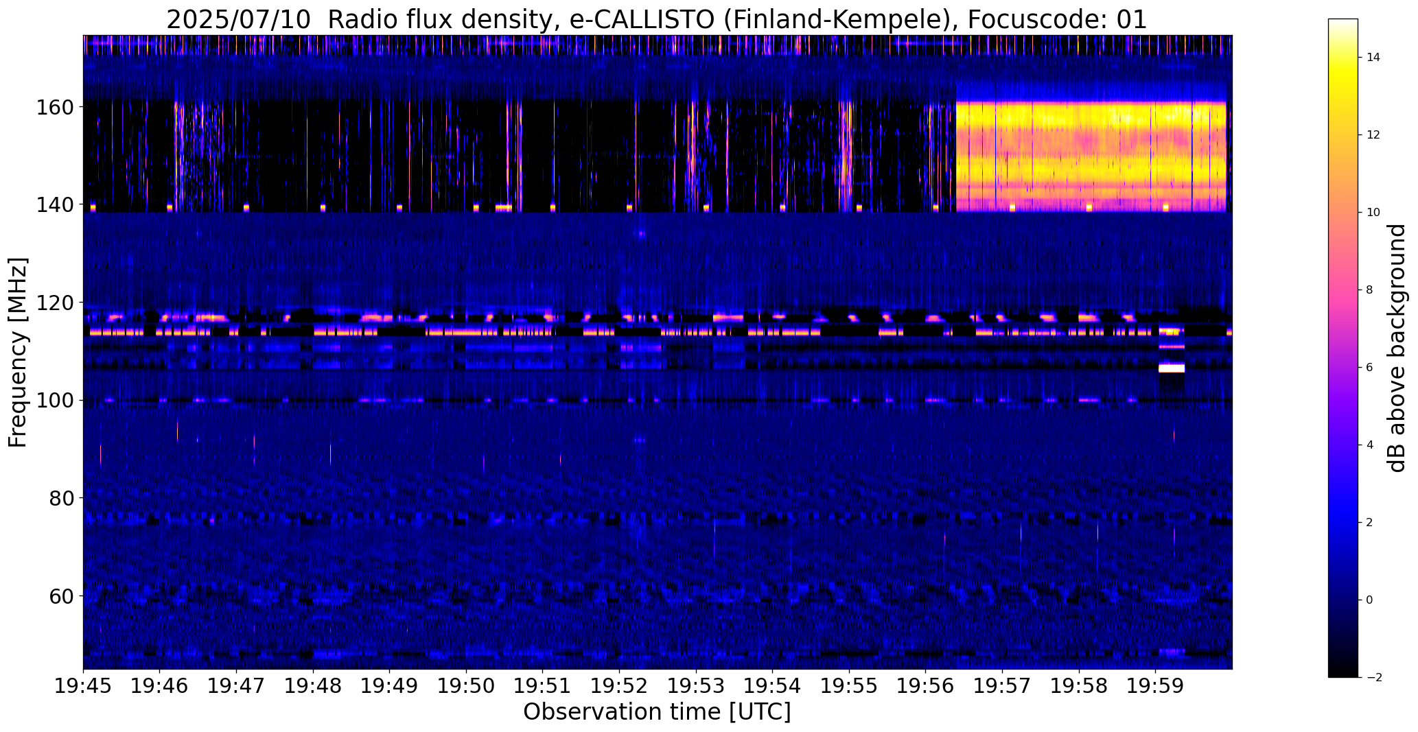
Task: Click the colorbar tick label 10
Action: pyautogui.click(x=1373, y=213)
